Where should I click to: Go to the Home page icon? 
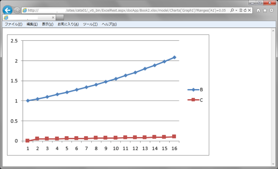pyautogui.click(x=258, y=10)
